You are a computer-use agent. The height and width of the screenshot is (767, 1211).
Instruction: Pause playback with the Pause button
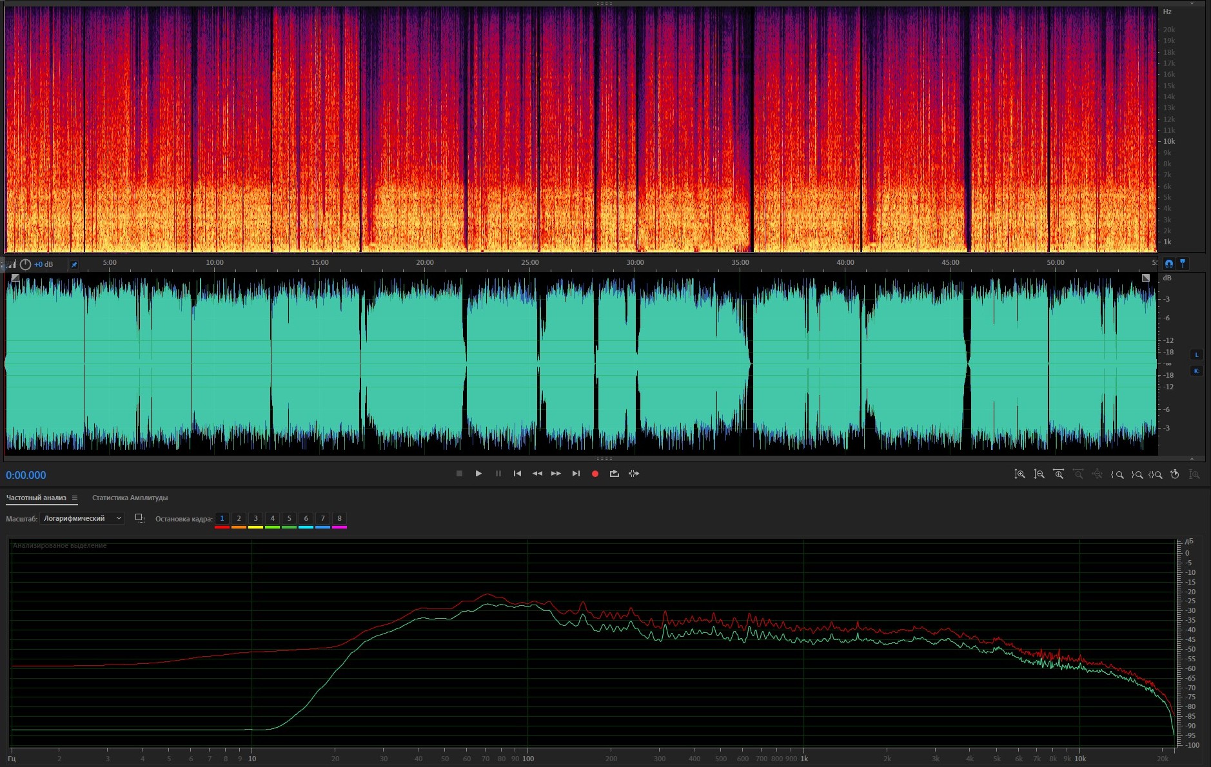498,474
